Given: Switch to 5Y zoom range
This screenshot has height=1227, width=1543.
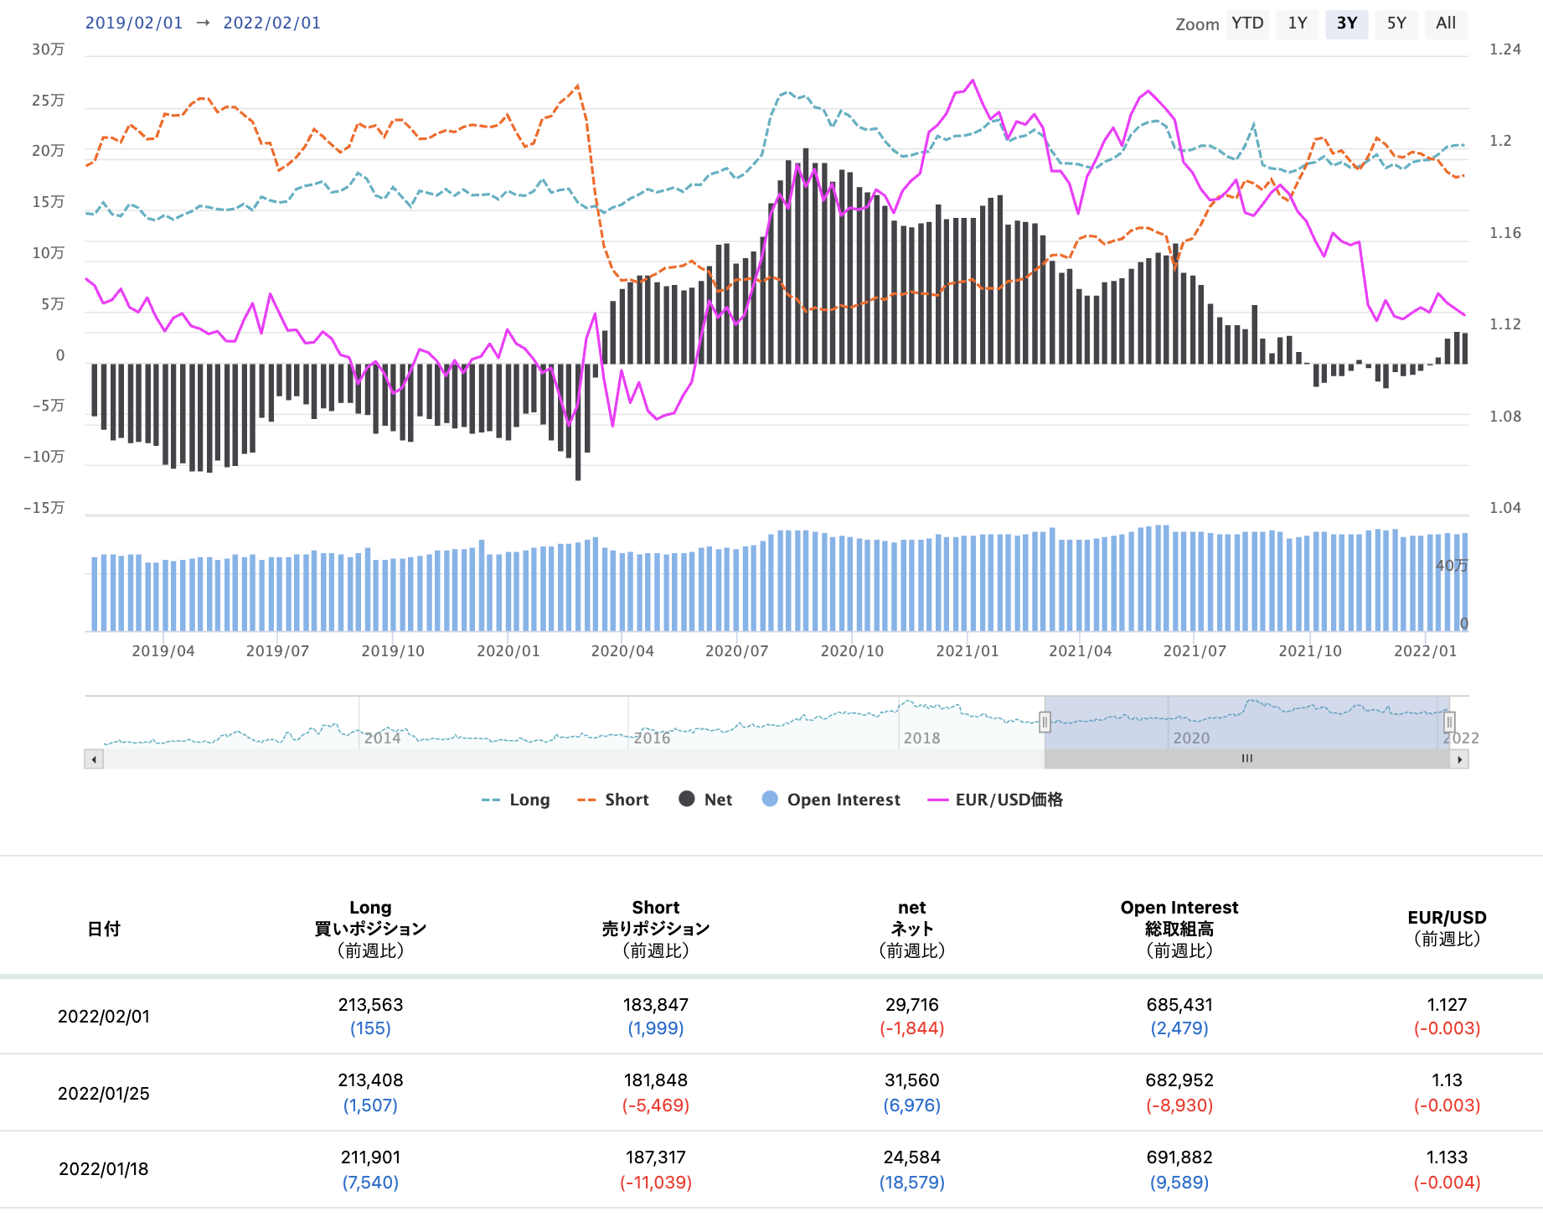Looking at the screenshot, I should coord(1396,23).
